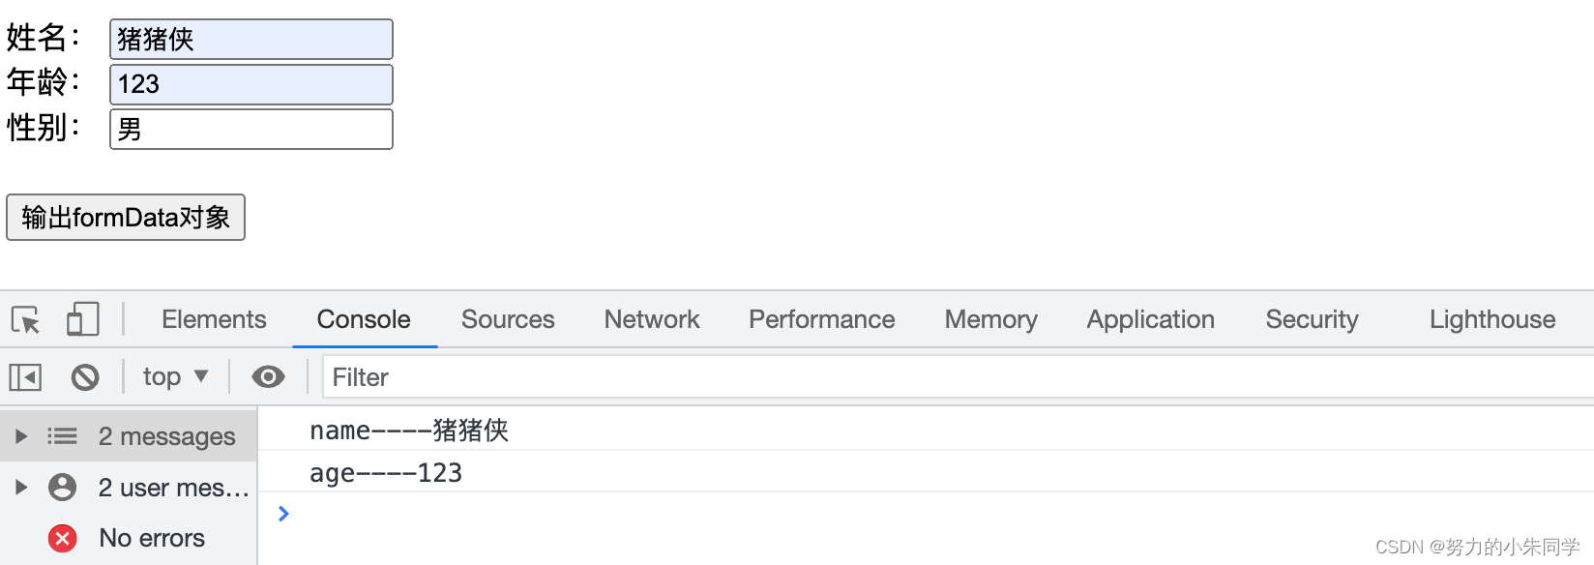The height and width of the screenshot is (565, 1594).
Task: Show the console sidebar panel icon
Action: pyautogui.click(x=25, y=376)
